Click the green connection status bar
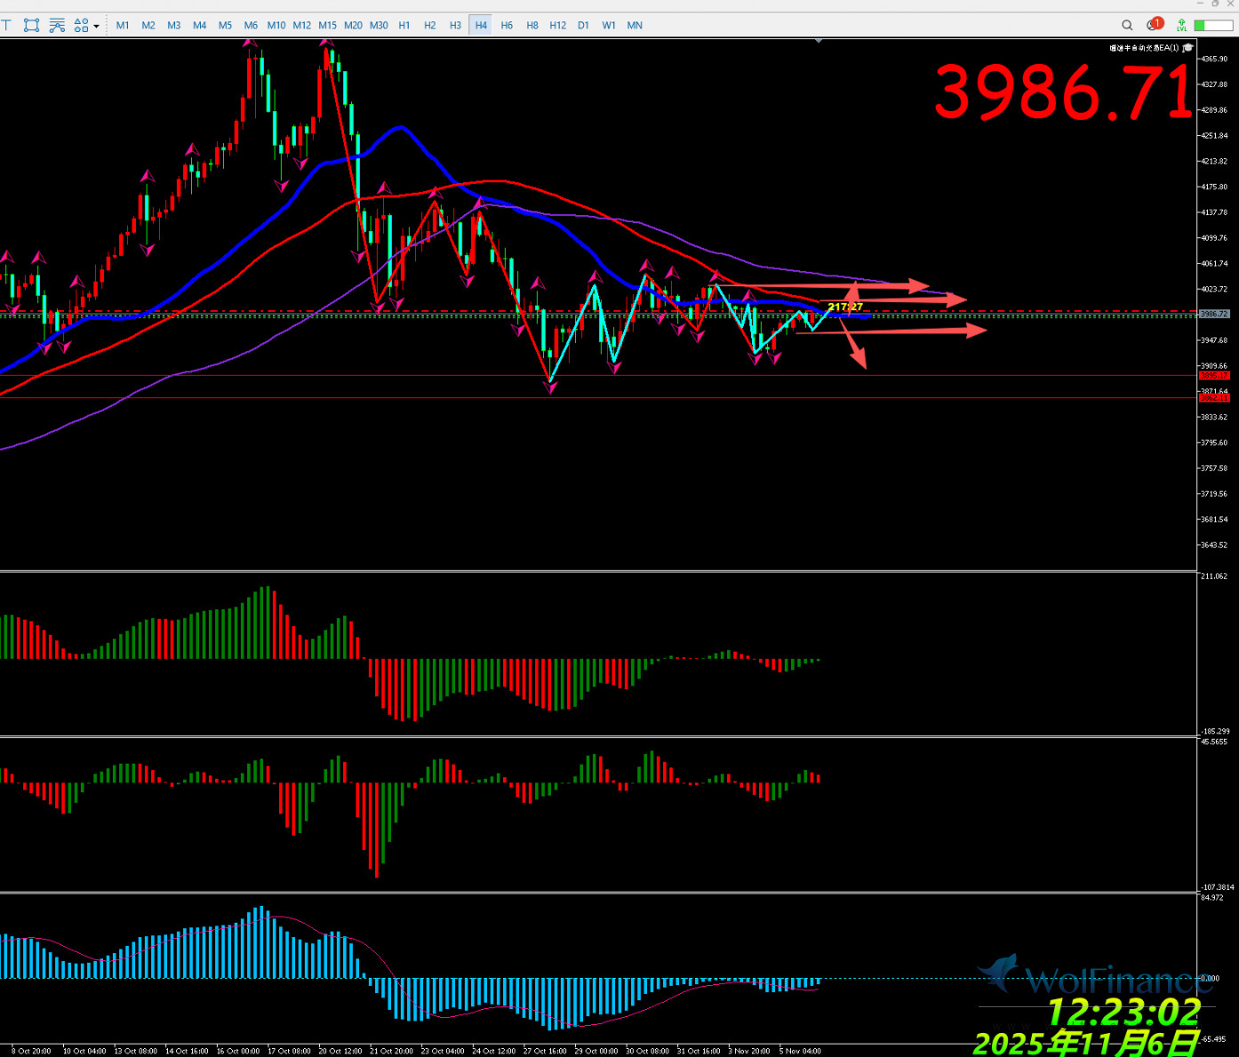The width and height of the screenshot is (1239, 1057). tap(1212, 25)
